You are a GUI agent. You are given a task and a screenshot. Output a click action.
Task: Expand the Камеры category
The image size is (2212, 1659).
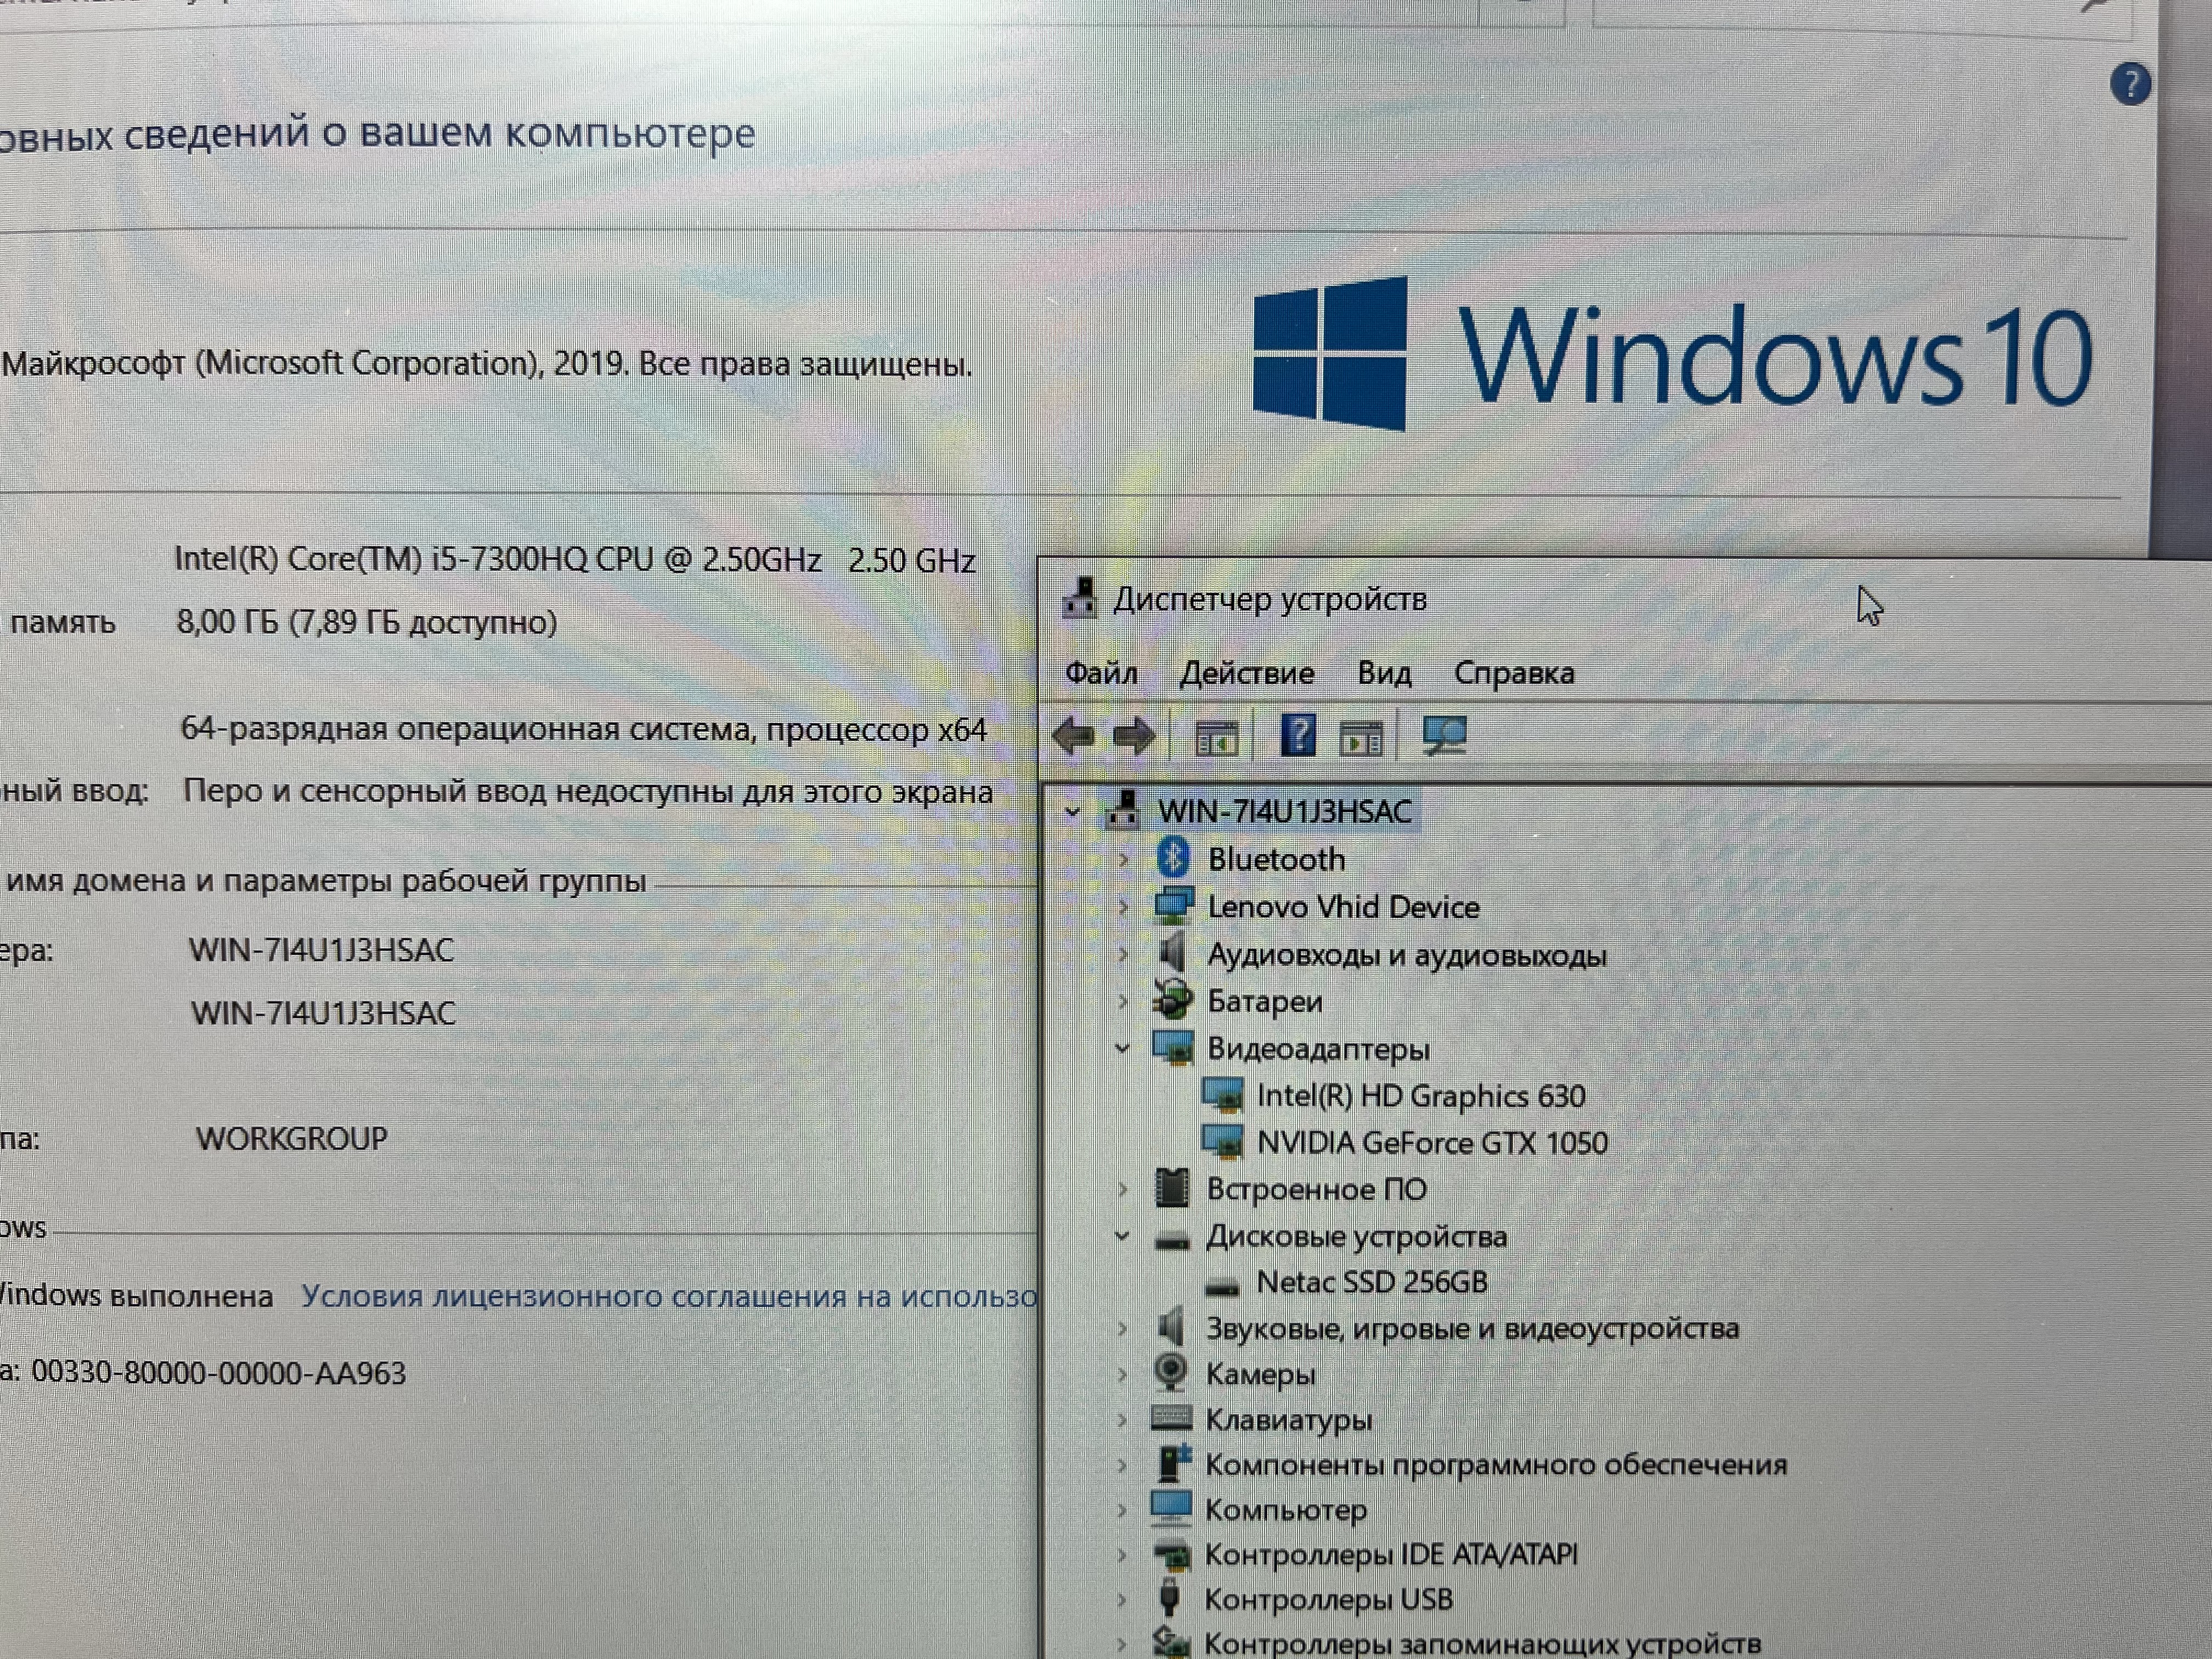(1122, 1375)
